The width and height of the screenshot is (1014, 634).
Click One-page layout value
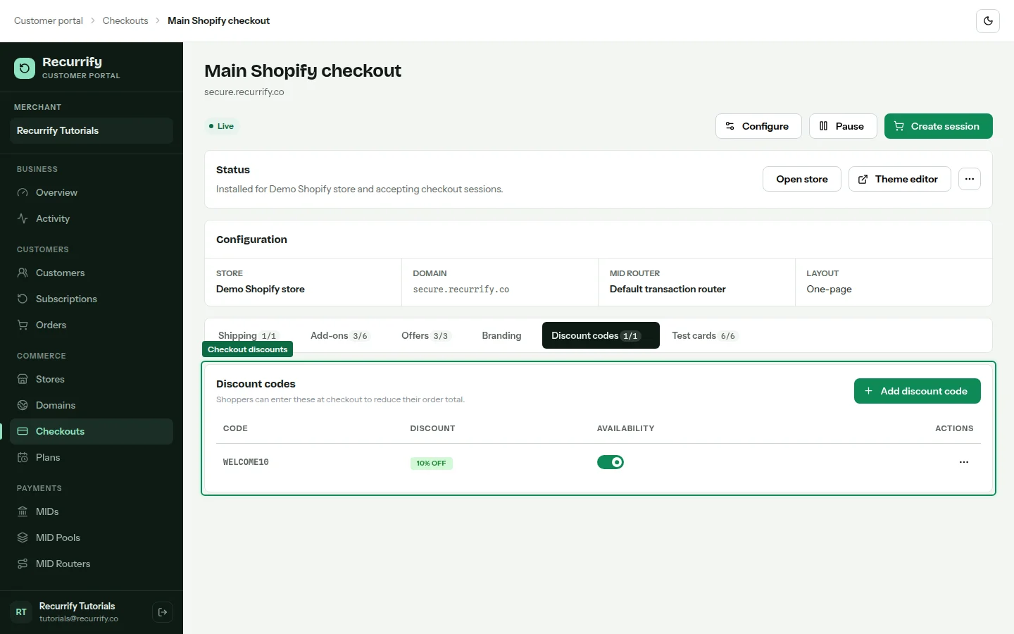(829, 289)
